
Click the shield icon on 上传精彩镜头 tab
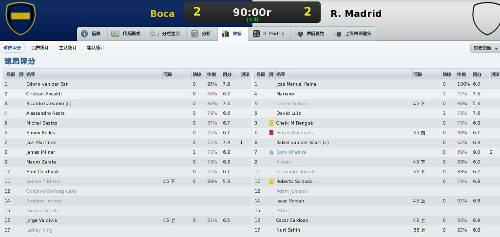[338, 34]
